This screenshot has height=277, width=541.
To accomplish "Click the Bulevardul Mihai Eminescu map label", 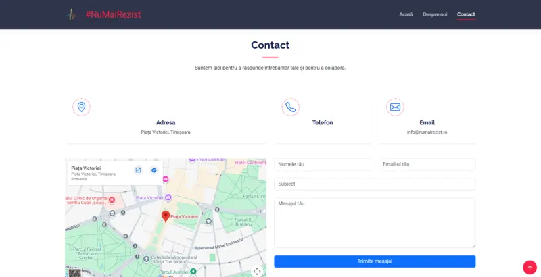I will pos(218,245).
